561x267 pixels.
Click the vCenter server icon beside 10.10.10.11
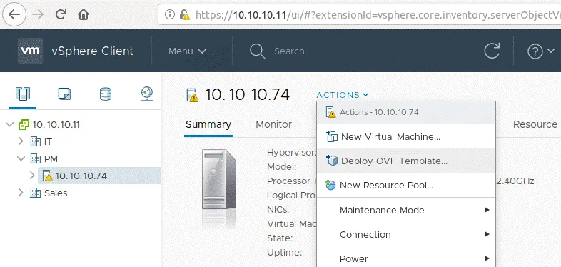pyautogui.click(x=24, y=124)
